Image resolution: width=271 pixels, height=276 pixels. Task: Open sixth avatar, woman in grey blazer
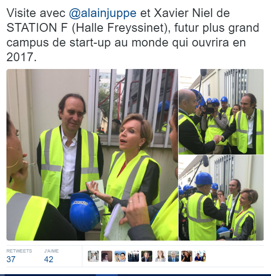(160, 256)
